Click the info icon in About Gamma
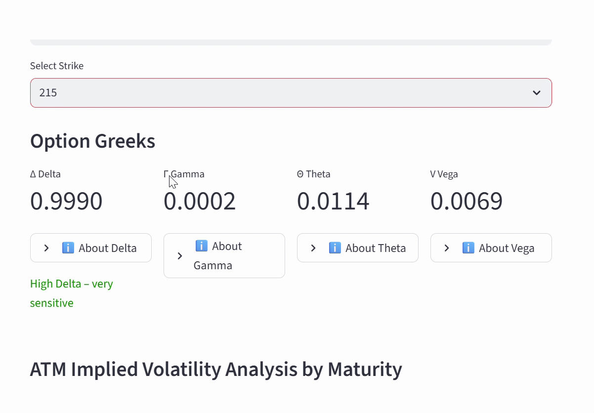Viewport: 594px width, 413px height. pyautogui.click(x=202, y=246)
